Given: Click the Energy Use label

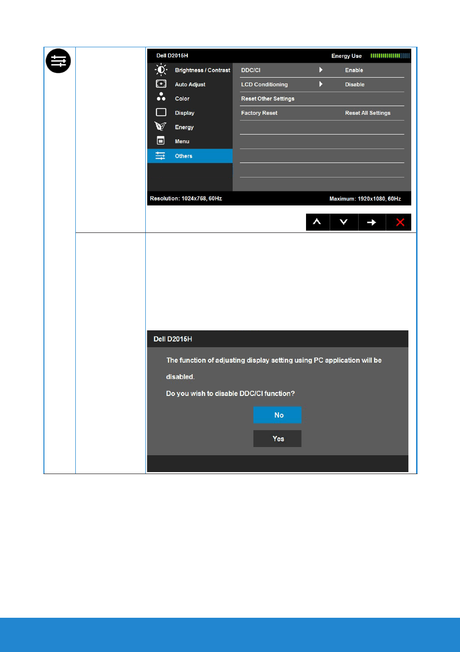Looking at the screenshot, I should (347, 56).
